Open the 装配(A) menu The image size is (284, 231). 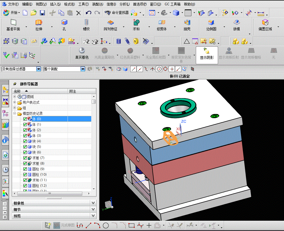(98, 4)
